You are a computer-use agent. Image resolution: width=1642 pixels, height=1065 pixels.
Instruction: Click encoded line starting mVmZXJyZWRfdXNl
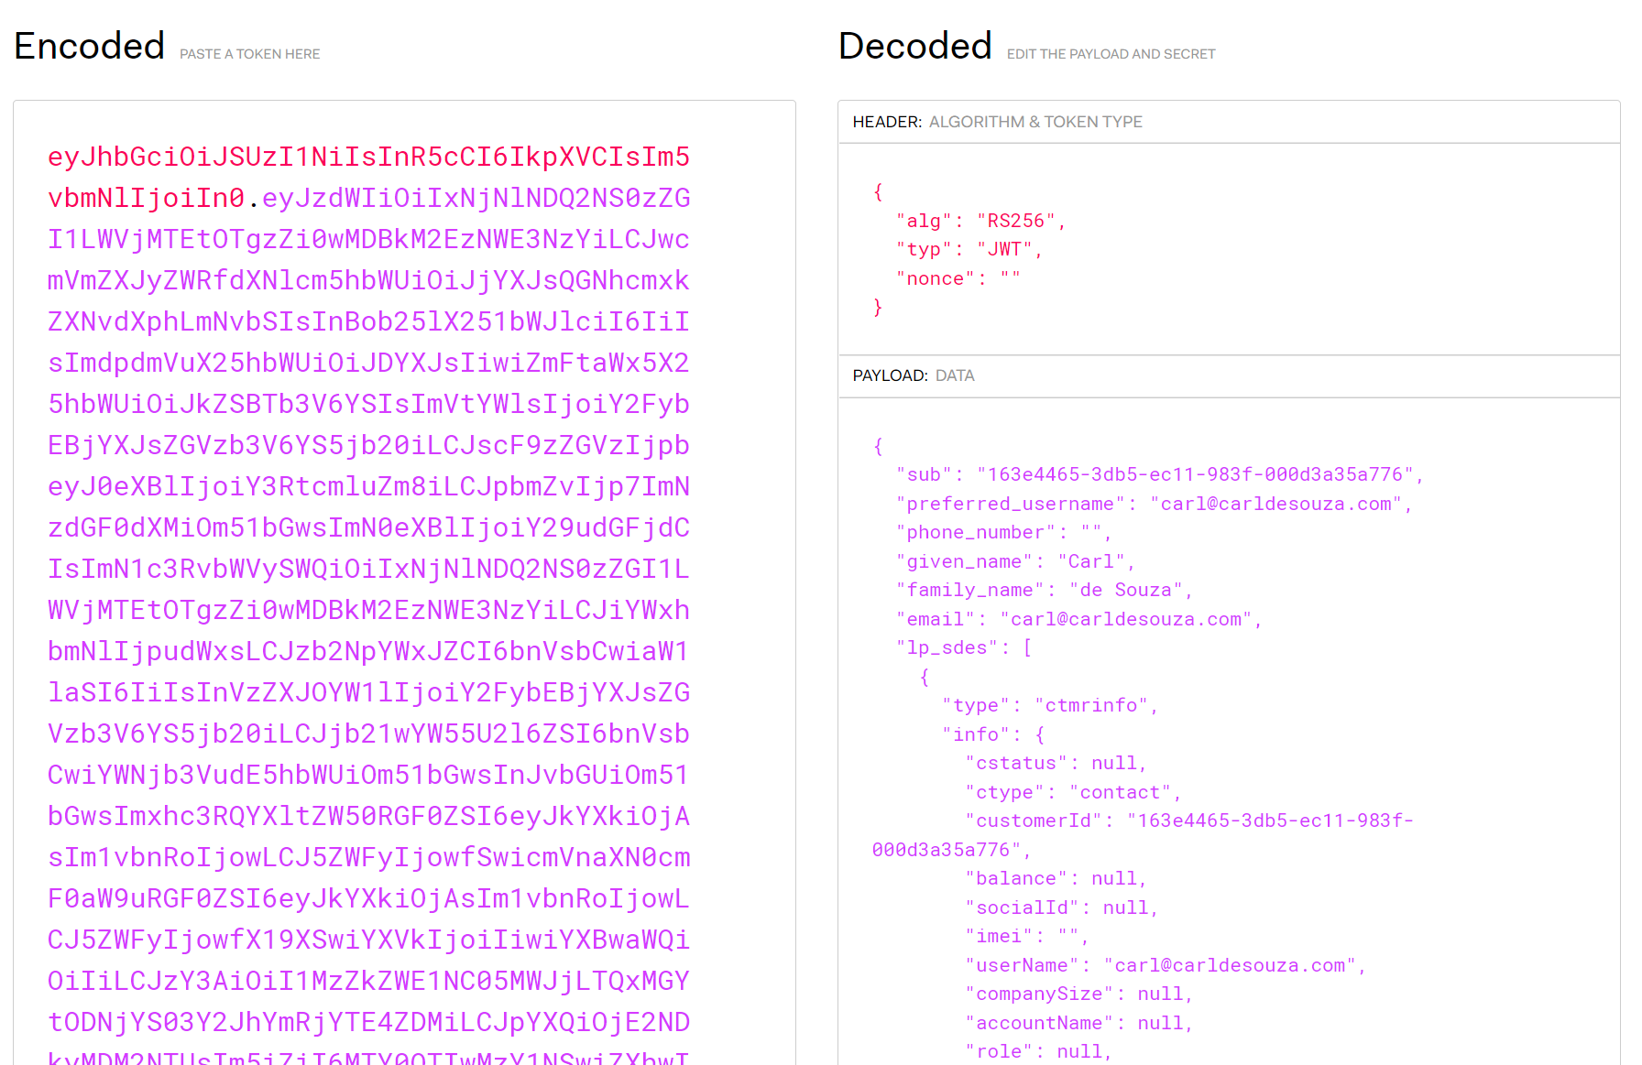click(368, 280)
